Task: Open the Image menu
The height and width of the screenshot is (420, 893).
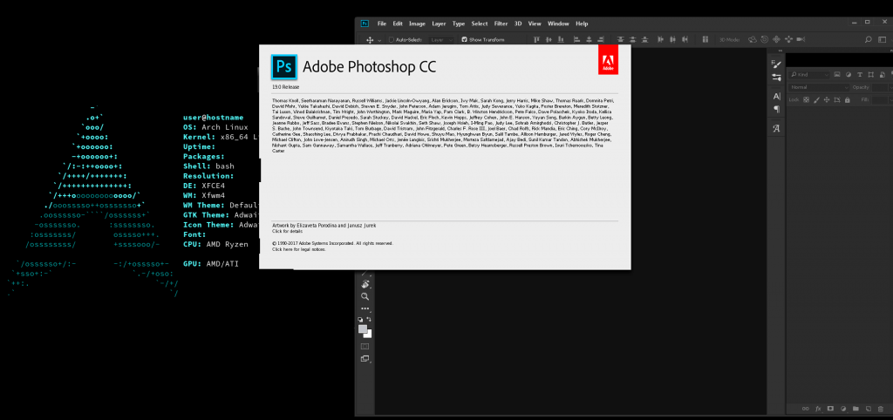Action: [x=417, y=24]
